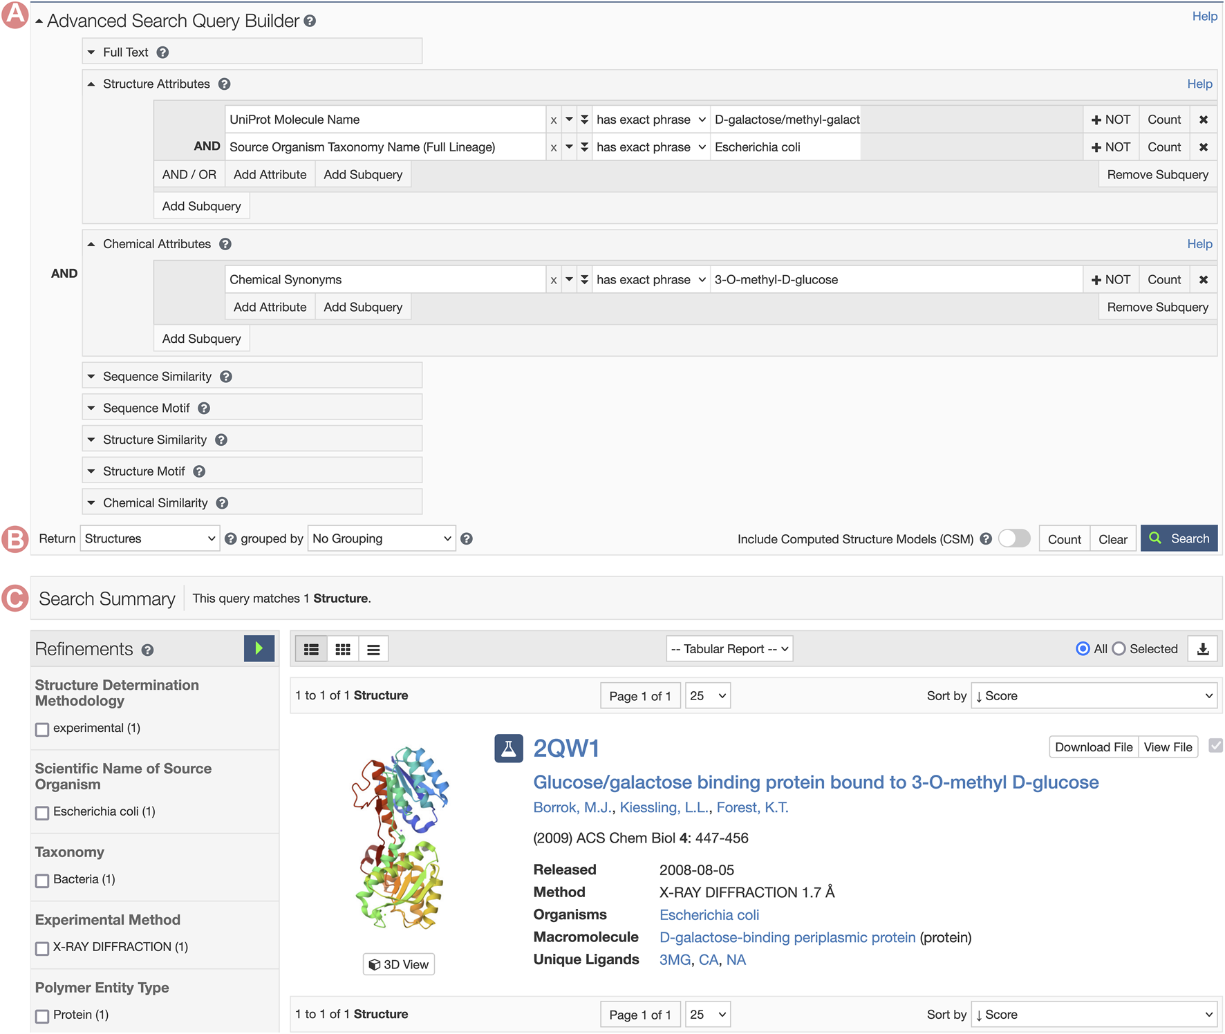Check the Escherichia coli refinement checkbox
The image size is (1225, 1034).
(x=43, y=813)
